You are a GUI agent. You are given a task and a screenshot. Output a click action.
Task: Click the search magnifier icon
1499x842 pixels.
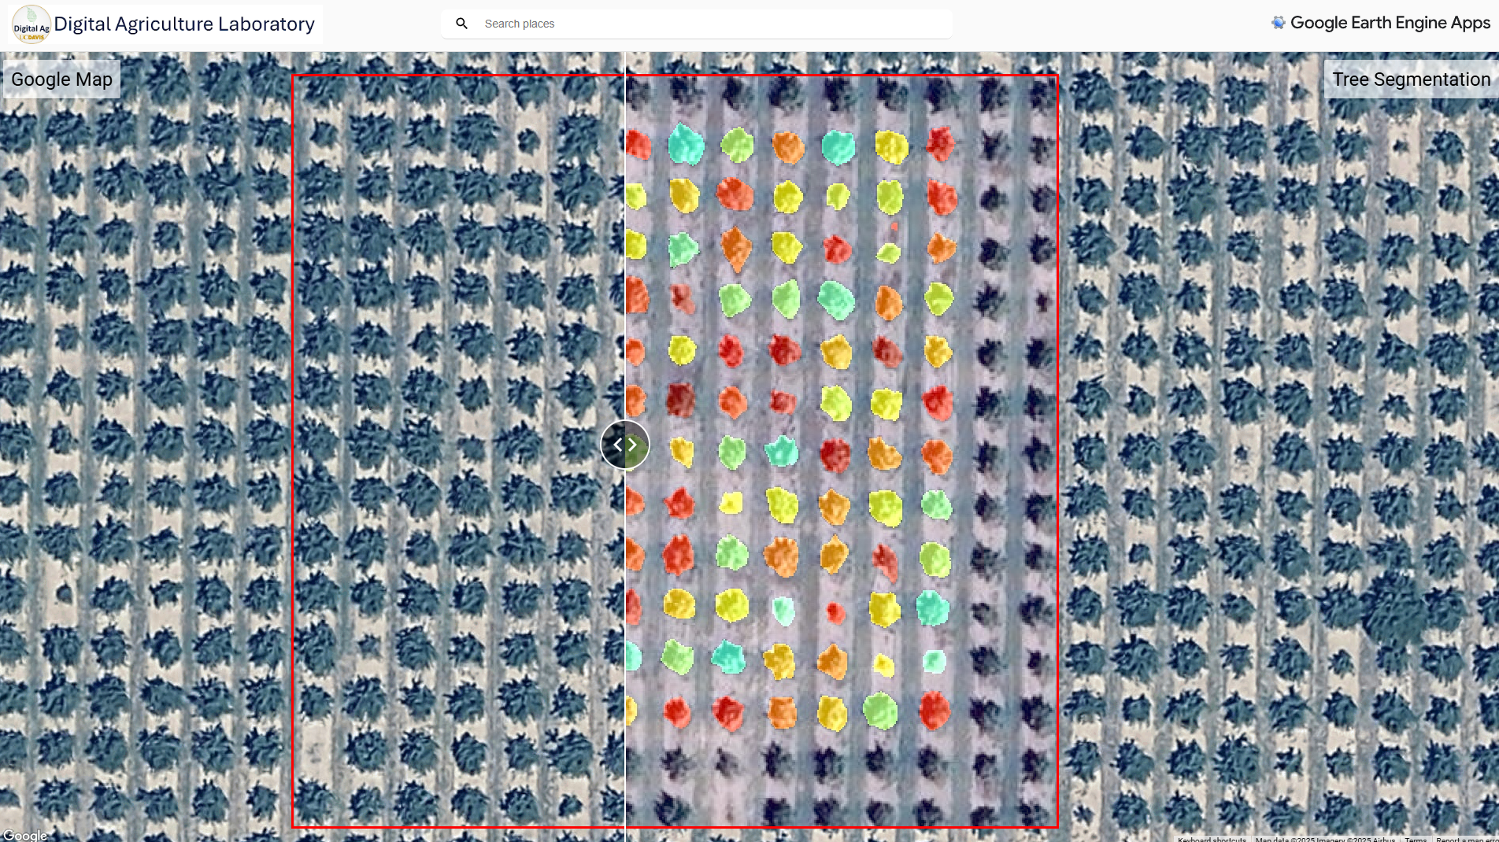pyautogui.click(x=462, y=24)
